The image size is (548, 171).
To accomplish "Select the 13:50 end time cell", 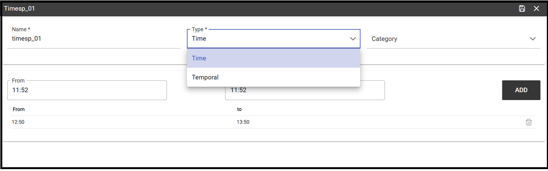I will (243, 122).
